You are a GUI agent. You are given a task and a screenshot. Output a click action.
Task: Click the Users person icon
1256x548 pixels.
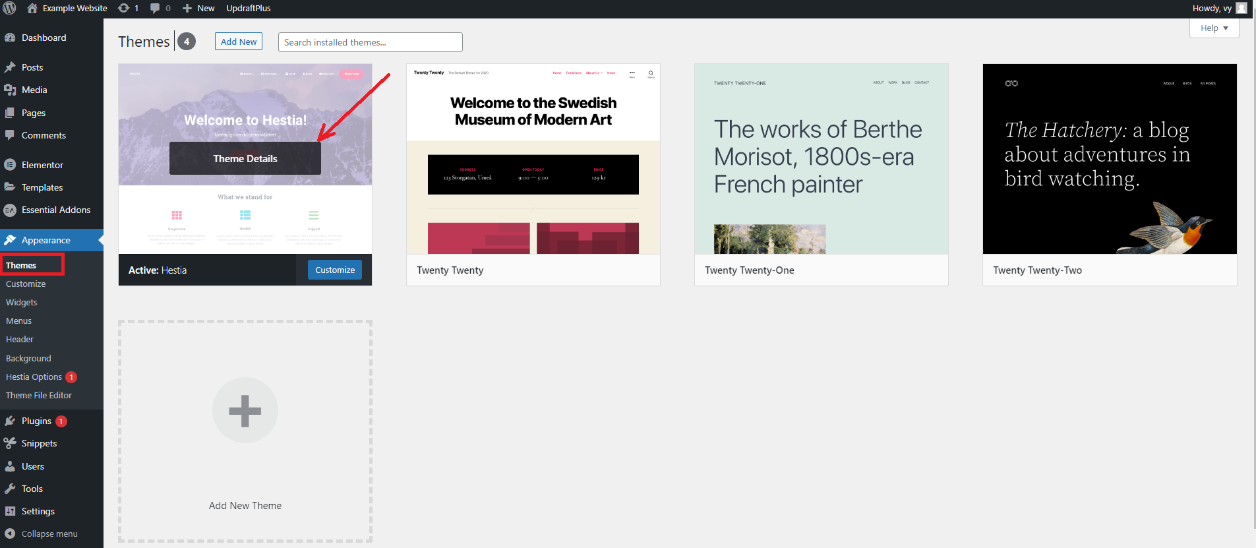point(10,466)
